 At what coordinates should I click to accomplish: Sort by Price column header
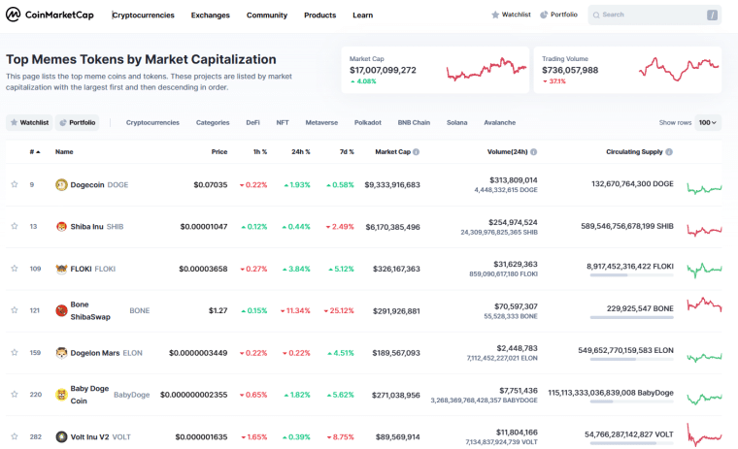pos(219,152)
